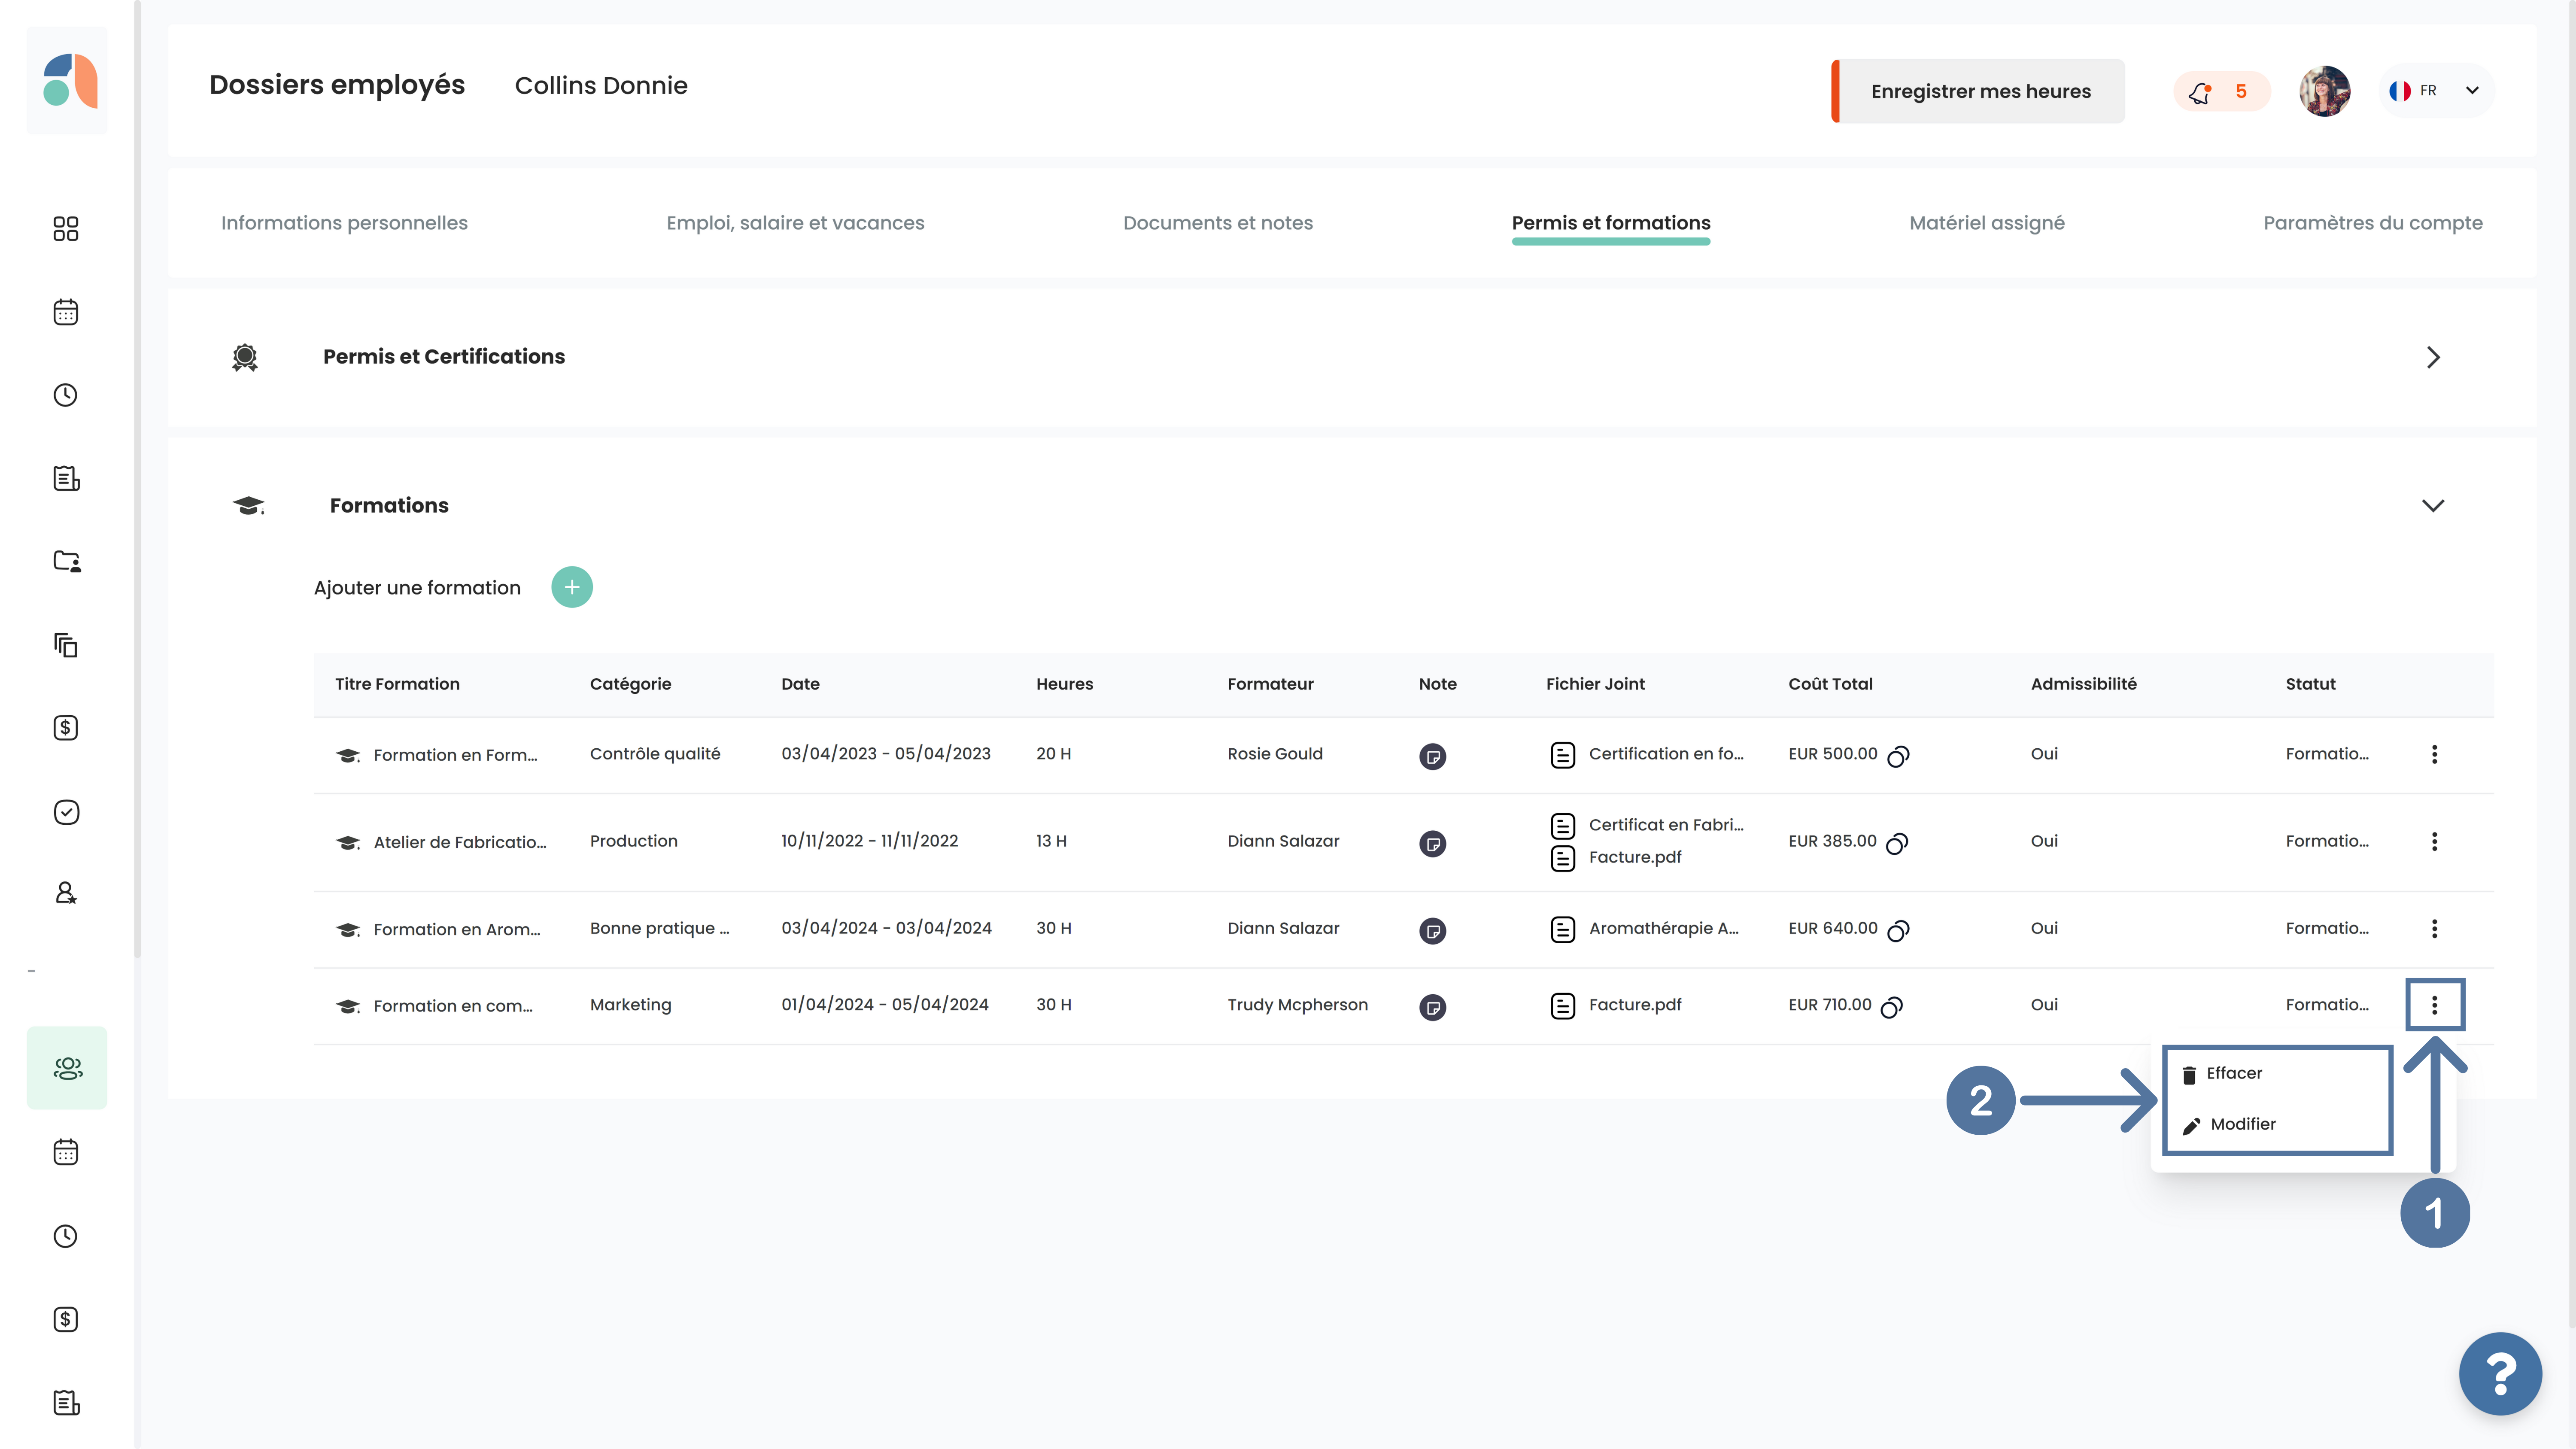Switch to Emploi, salaire et vacances tab

(x=795, y=223)
